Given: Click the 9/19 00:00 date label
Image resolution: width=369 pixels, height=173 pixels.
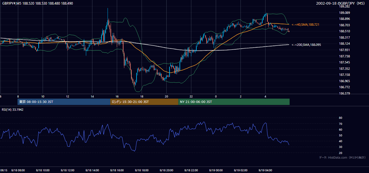Looking at the screenshot, I should pyautogui.click(x=216, y=170).
